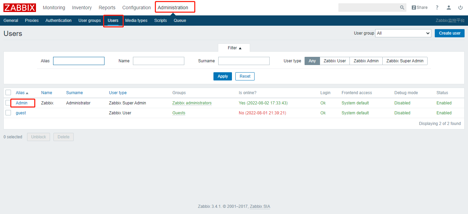Check the guest row checkbox
Screen dimensions: 468x214
tap(8, 113)
